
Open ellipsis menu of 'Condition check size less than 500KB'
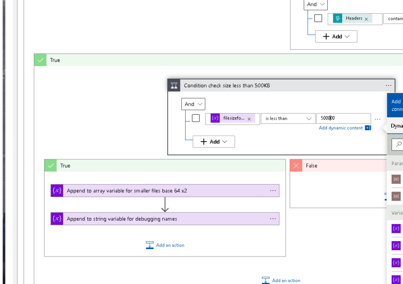click(x=388, y=85)
